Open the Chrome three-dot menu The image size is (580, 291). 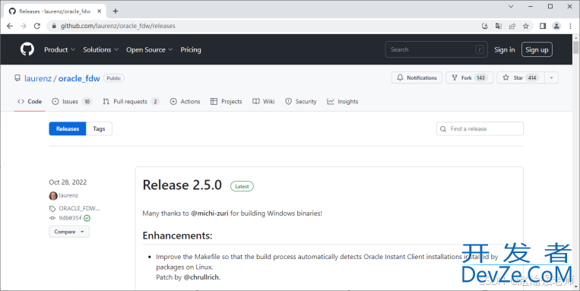pos(570,26)
